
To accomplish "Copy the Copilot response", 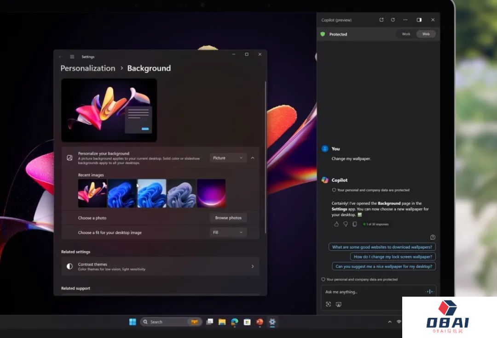I will tap(355, 224).
